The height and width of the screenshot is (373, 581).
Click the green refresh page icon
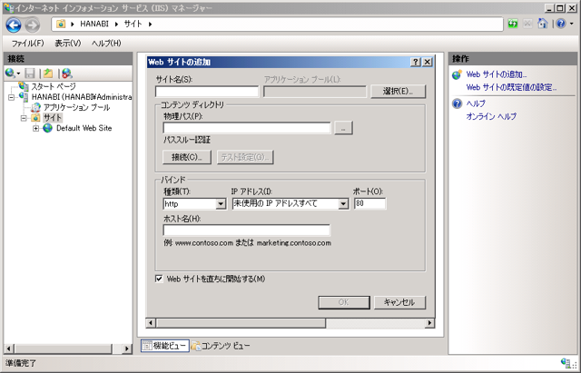pos(513,24)
